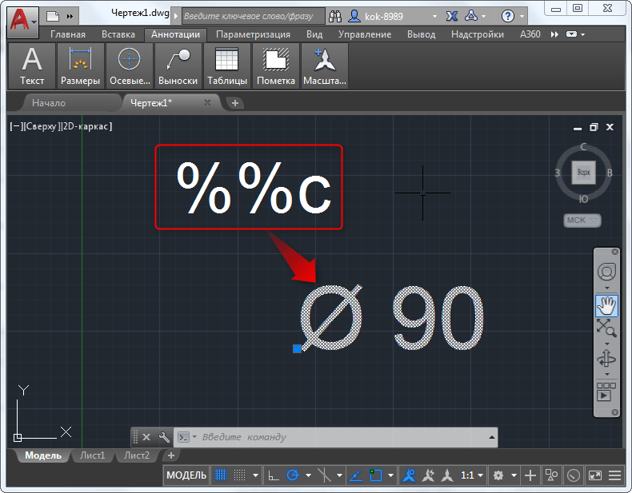Click the customize wrench icon in command line
The height and width of the screenshot is (493, 632).
[x=164, y=437]
